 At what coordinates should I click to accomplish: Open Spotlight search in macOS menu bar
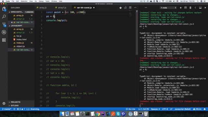[198, 1]
